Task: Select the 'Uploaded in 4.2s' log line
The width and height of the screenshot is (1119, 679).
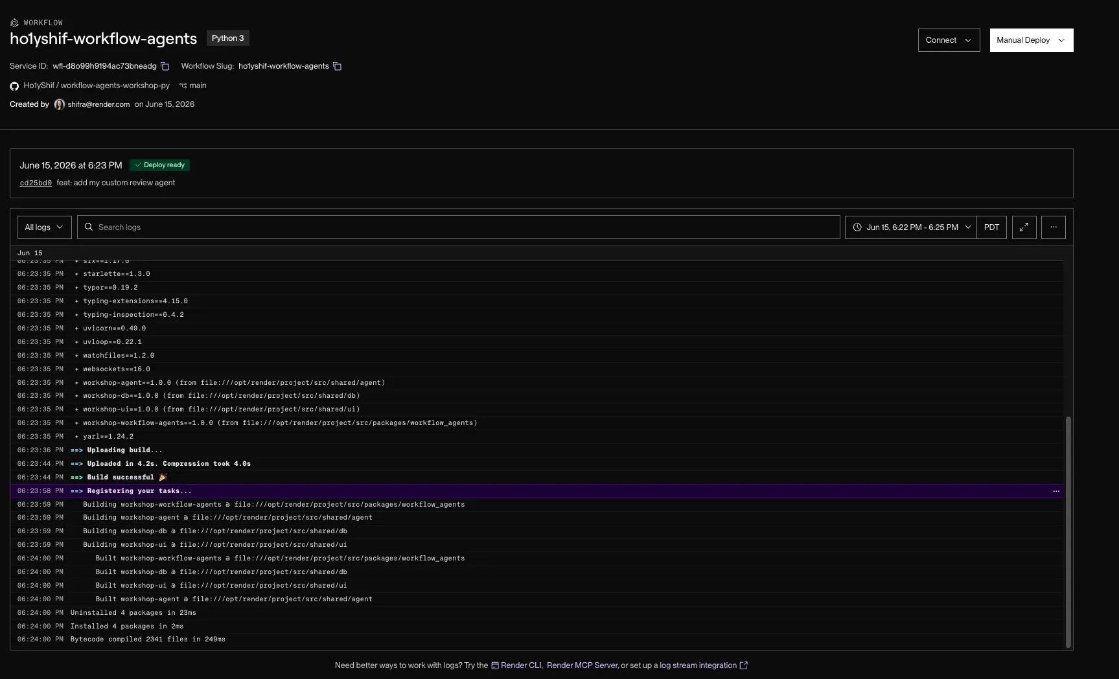Action: (536, 464)
